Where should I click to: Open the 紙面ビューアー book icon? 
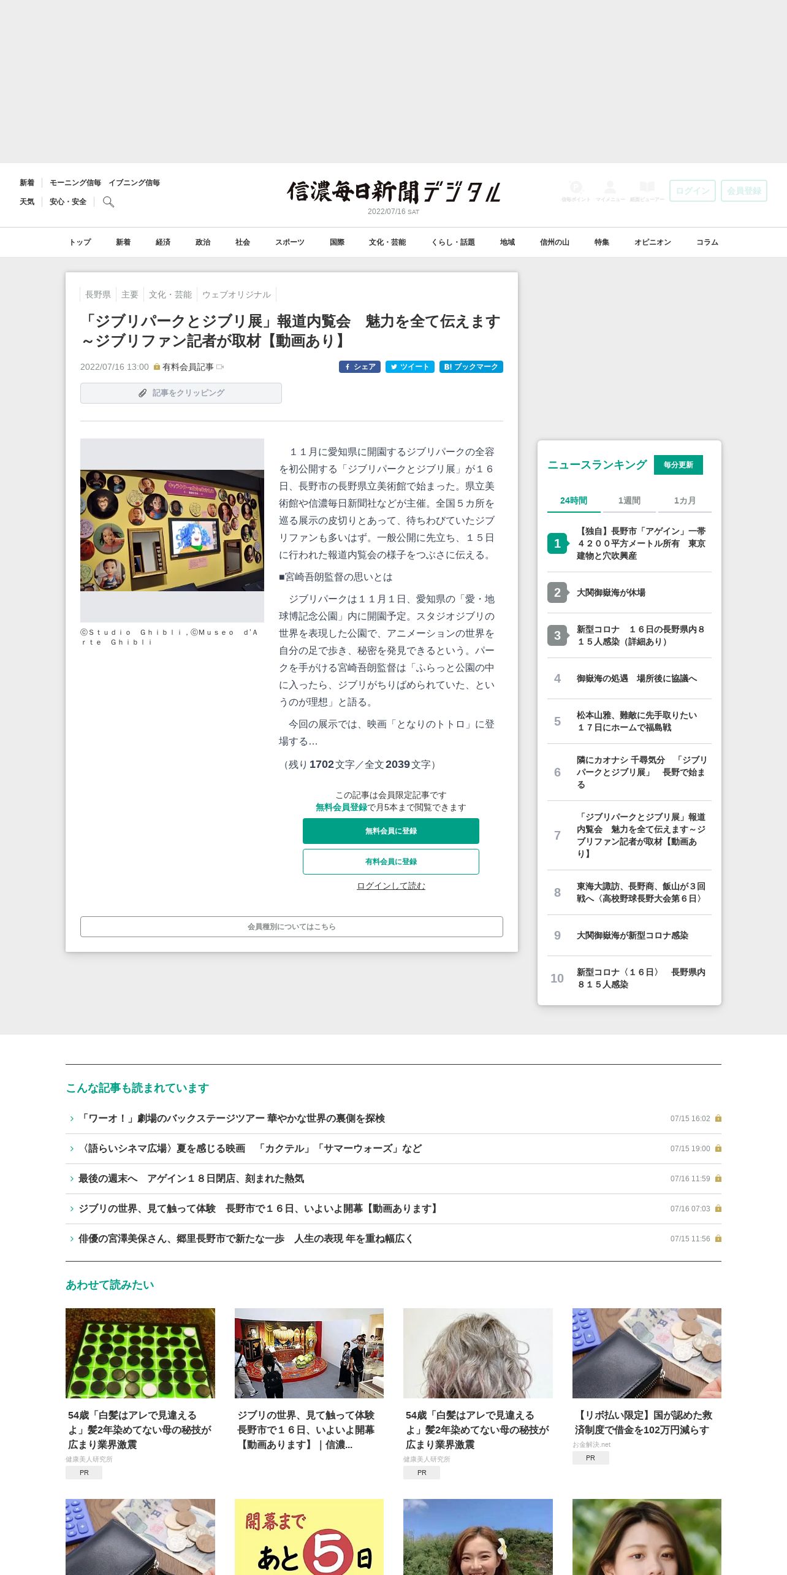point(647,191)
